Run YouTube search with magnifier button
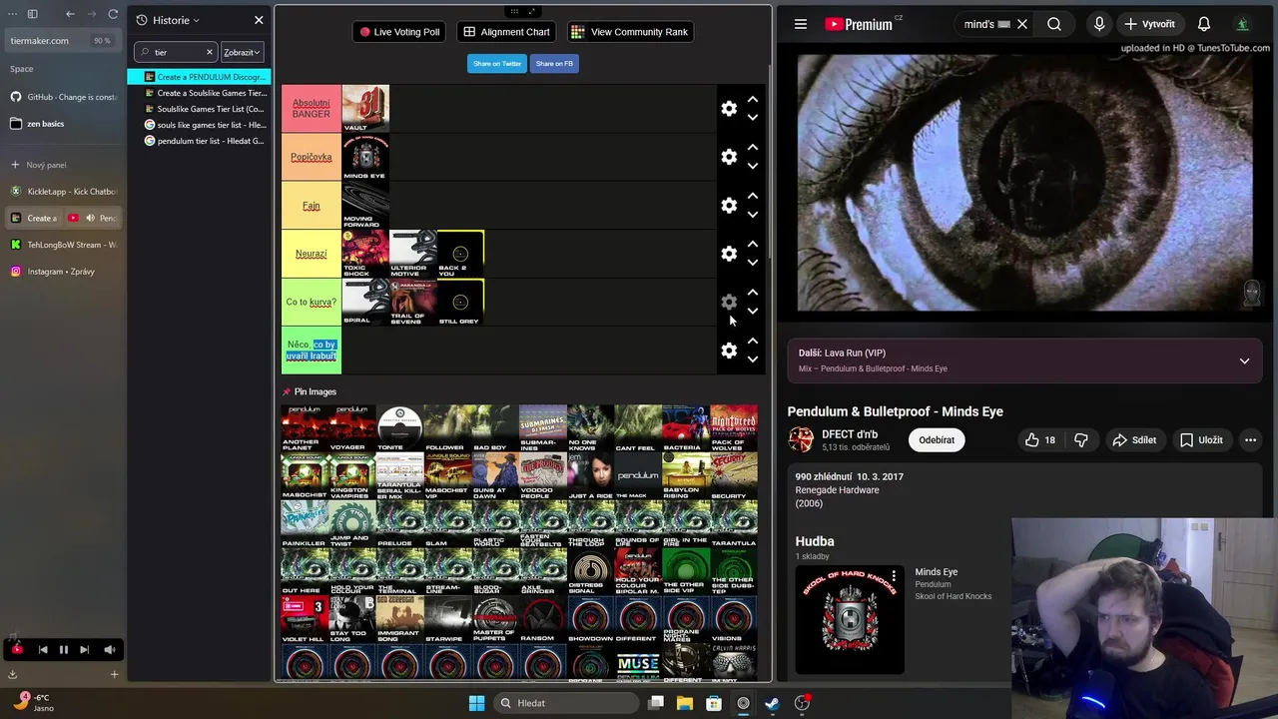This screenshot has height=719, width=1278. (x=1054, y=24)
